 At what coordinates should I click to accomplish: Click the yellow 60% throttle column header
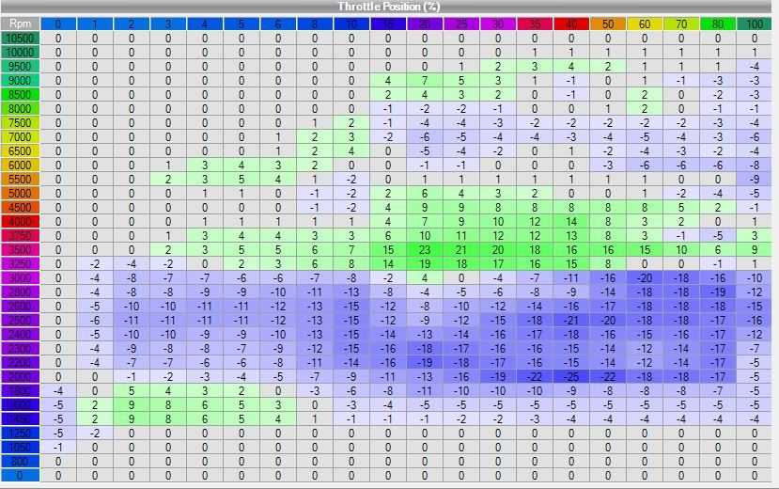click(644, 23)
